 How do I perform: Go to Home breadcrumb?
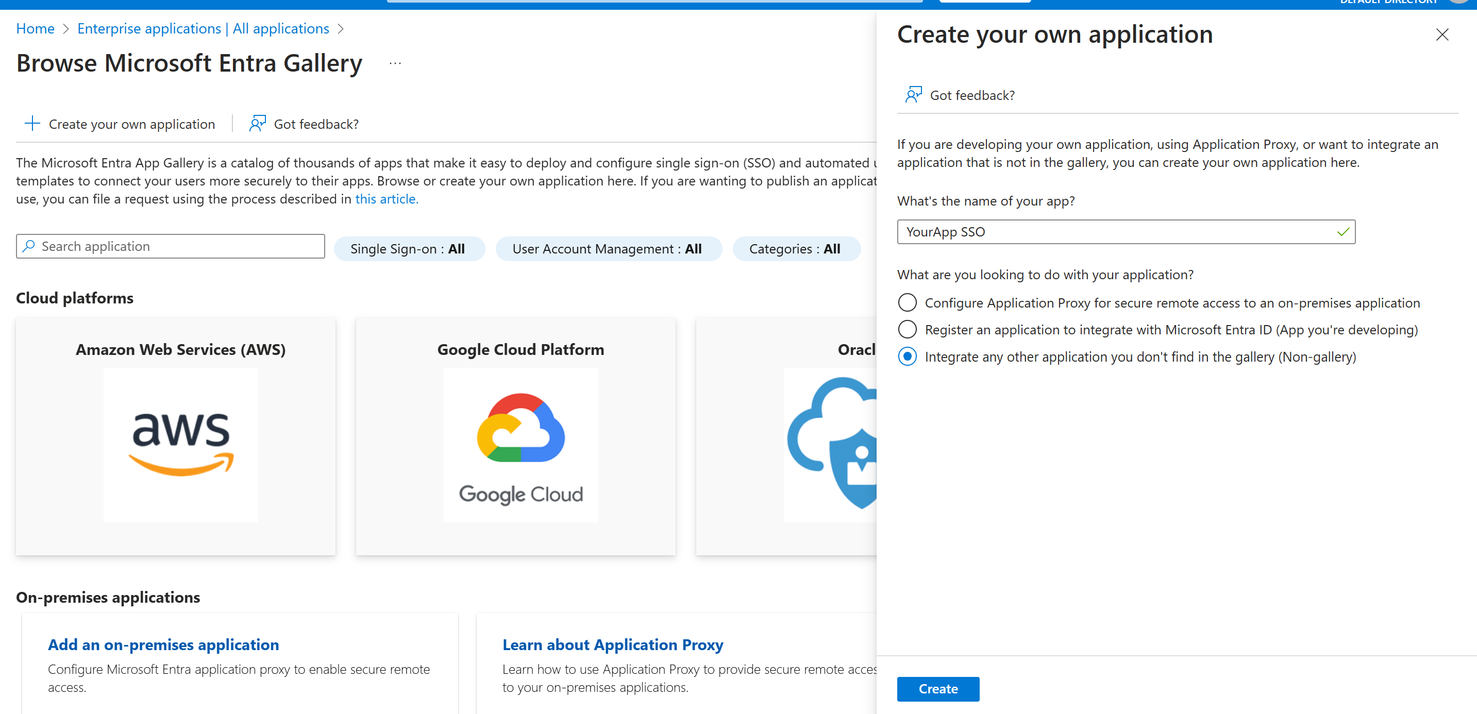35,29
